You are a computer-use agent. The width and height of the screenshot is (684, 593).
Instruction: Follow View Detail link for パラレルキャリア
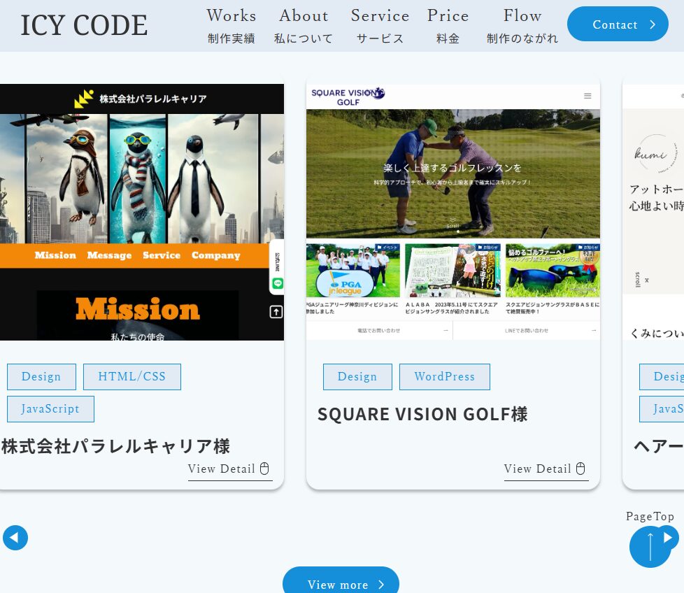point(222,469)
